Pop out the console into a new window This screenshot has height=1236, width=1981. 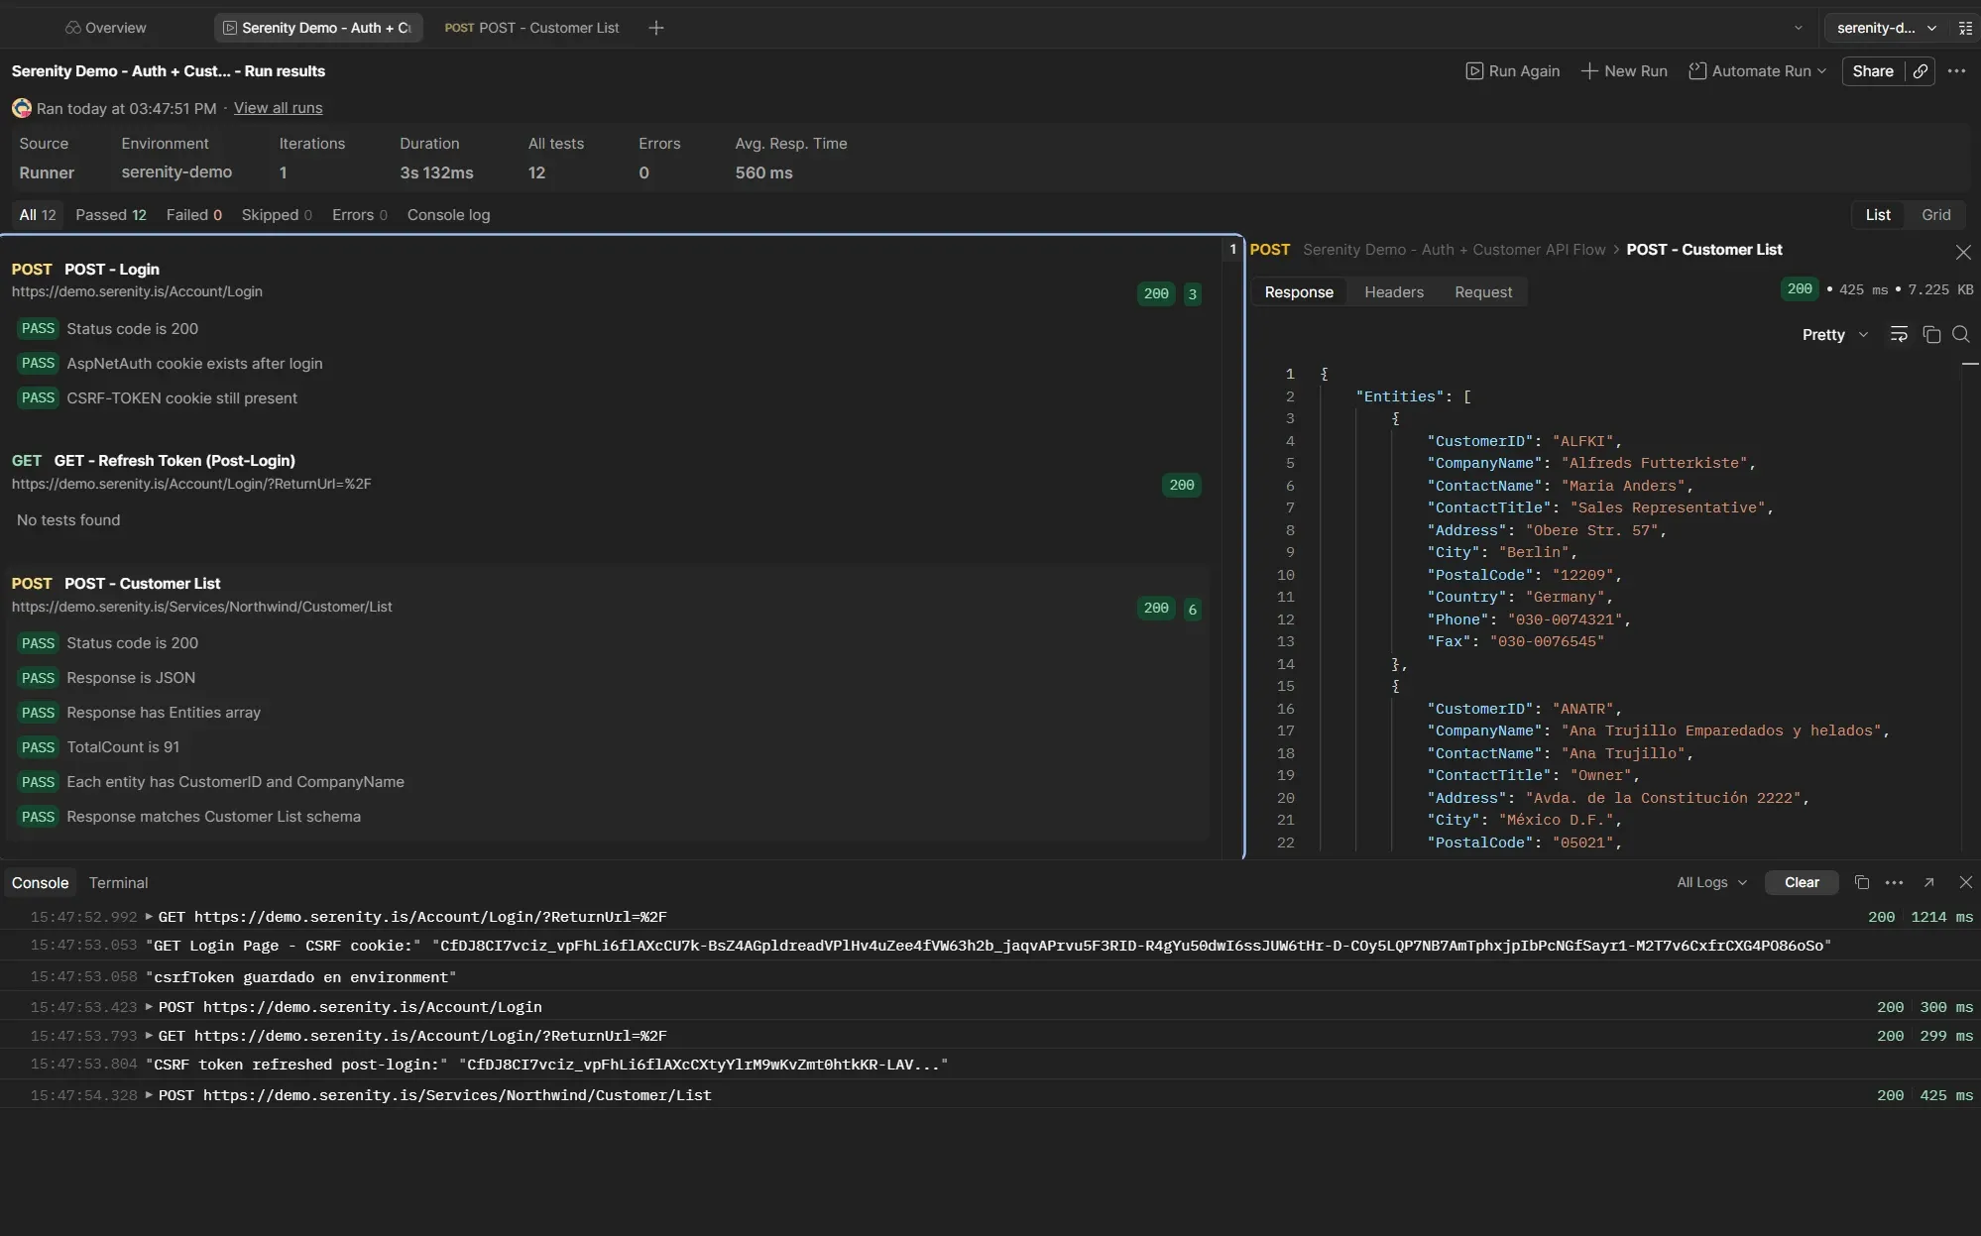1929,882
